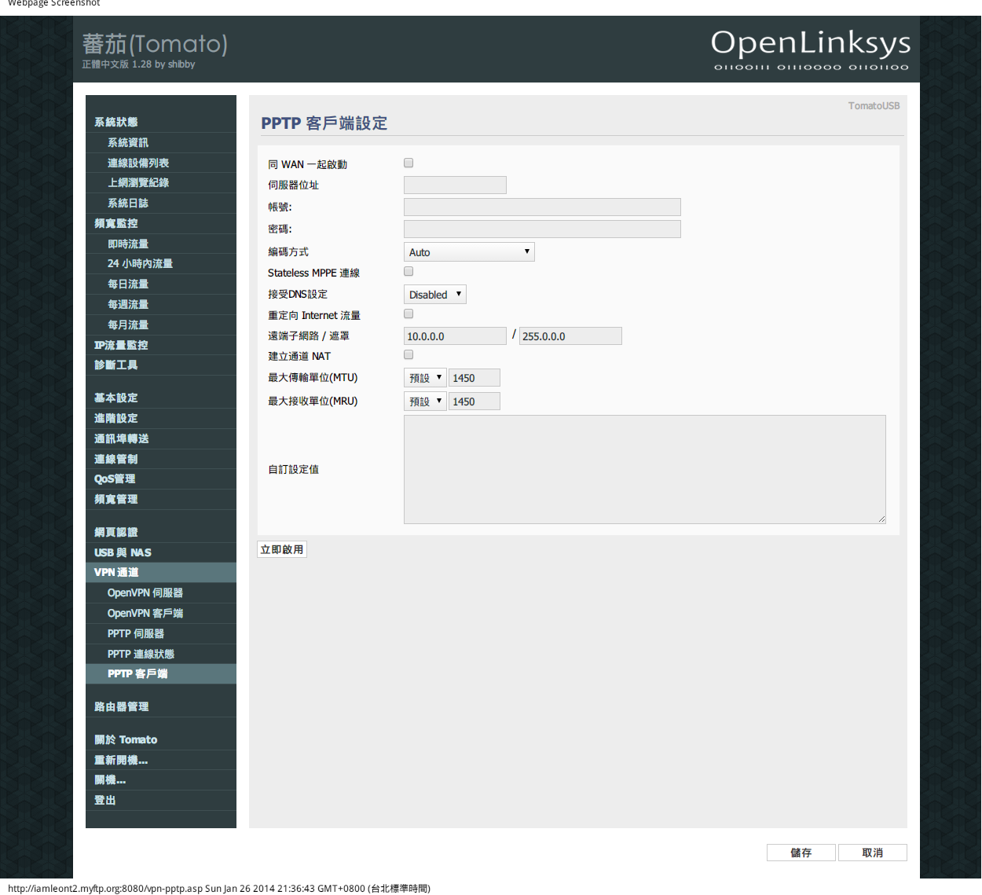The image size is (982, 895).
Task: Click 重新開機... in the sidebar
Action: click(161, 761)
